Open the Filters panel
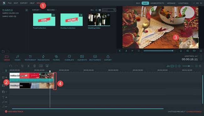Image resolution: width=204 pixels, height=116 pixels. [x=56, y=58]
